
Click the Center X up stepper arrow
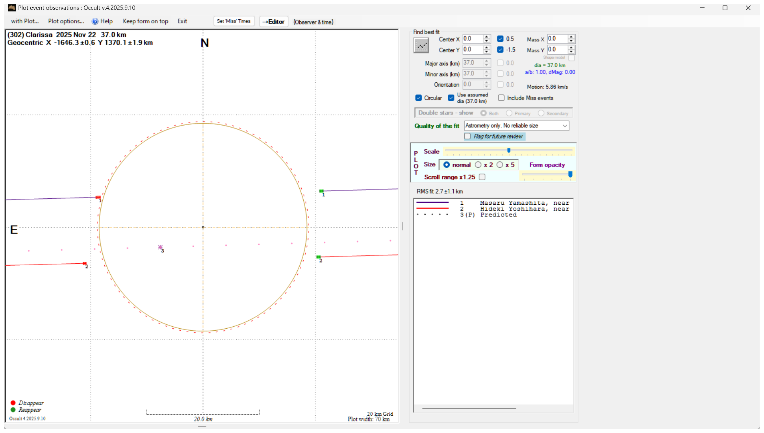(x=487, y=37)
